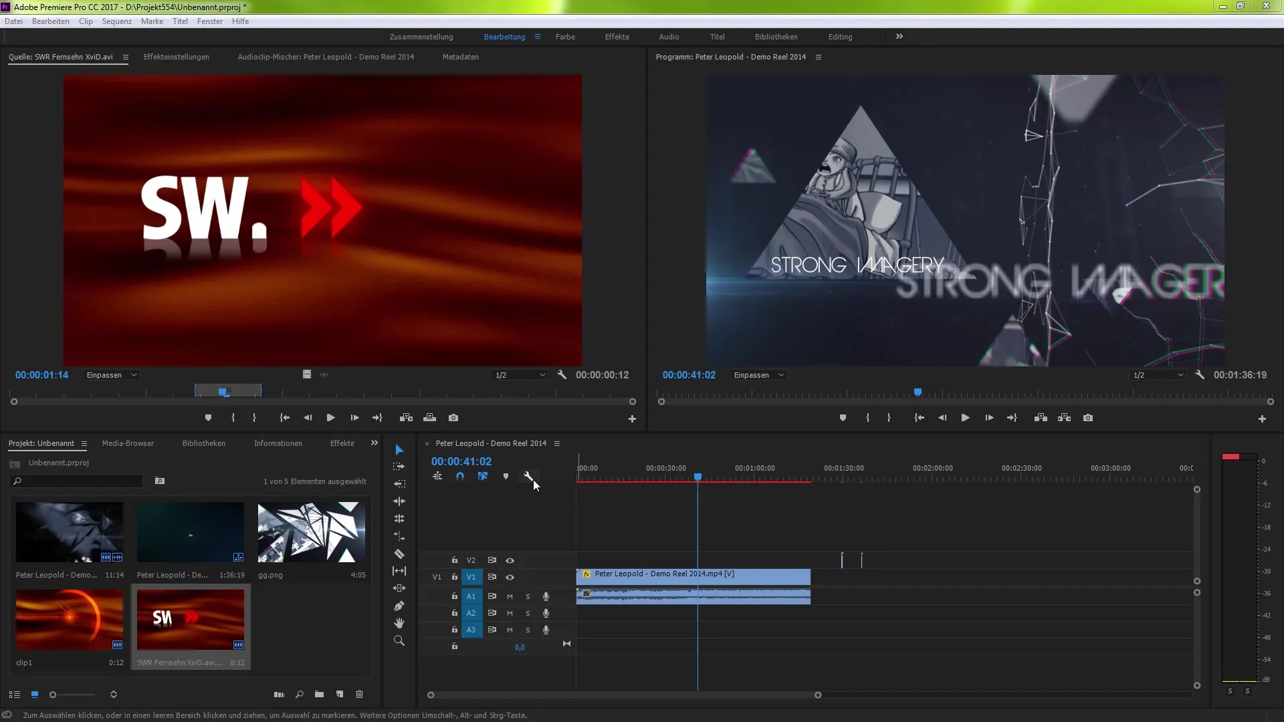
Task: Switch to Farbe workspace
Action: [x=565, y=37]
